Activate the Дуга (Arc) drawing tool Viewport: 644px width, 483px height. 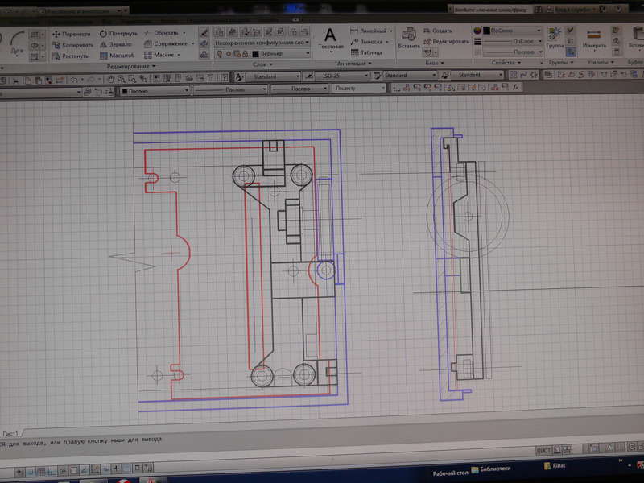(17, 43)
